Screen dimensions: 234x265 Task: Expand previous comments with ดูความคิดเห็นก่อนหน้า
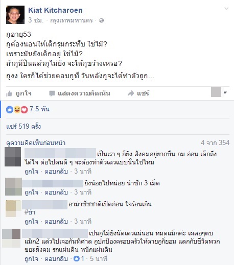[x=36, y=143]
